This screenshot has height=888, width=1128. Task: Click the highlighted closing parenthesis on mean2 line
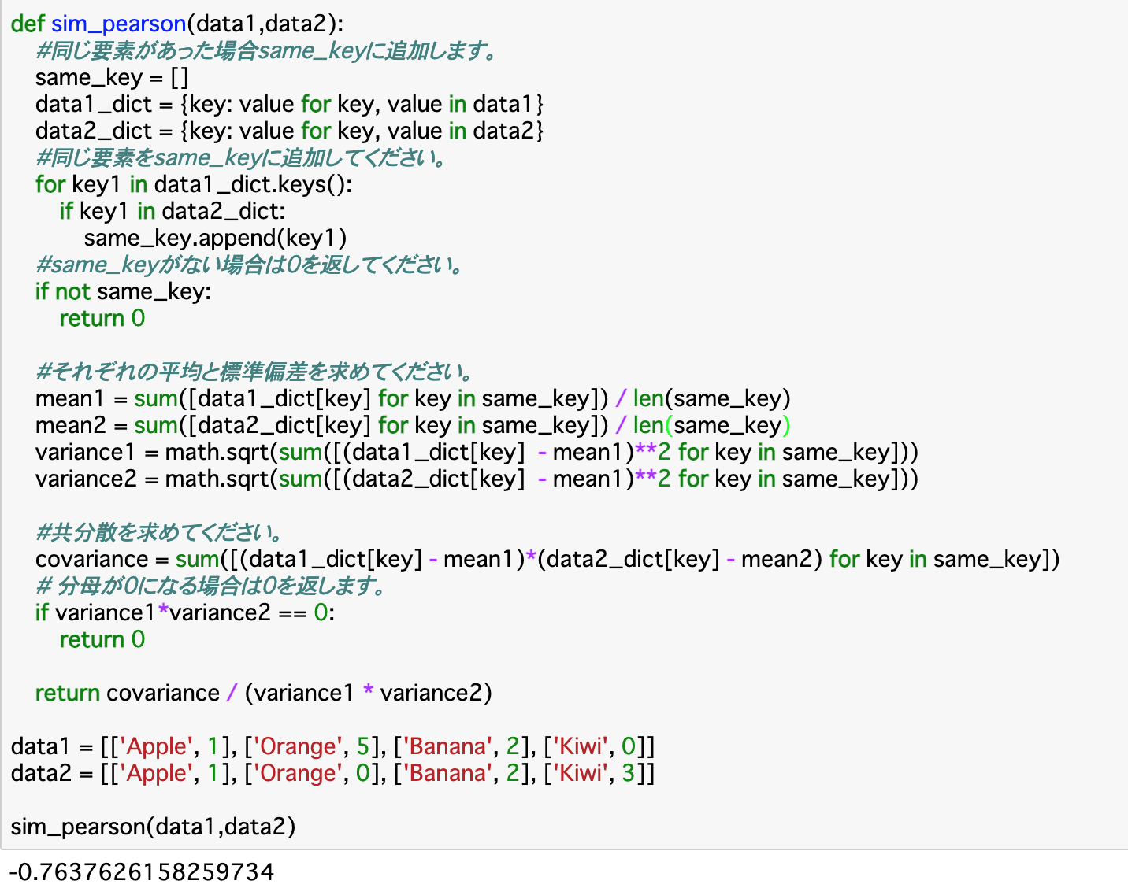[785, 425]
